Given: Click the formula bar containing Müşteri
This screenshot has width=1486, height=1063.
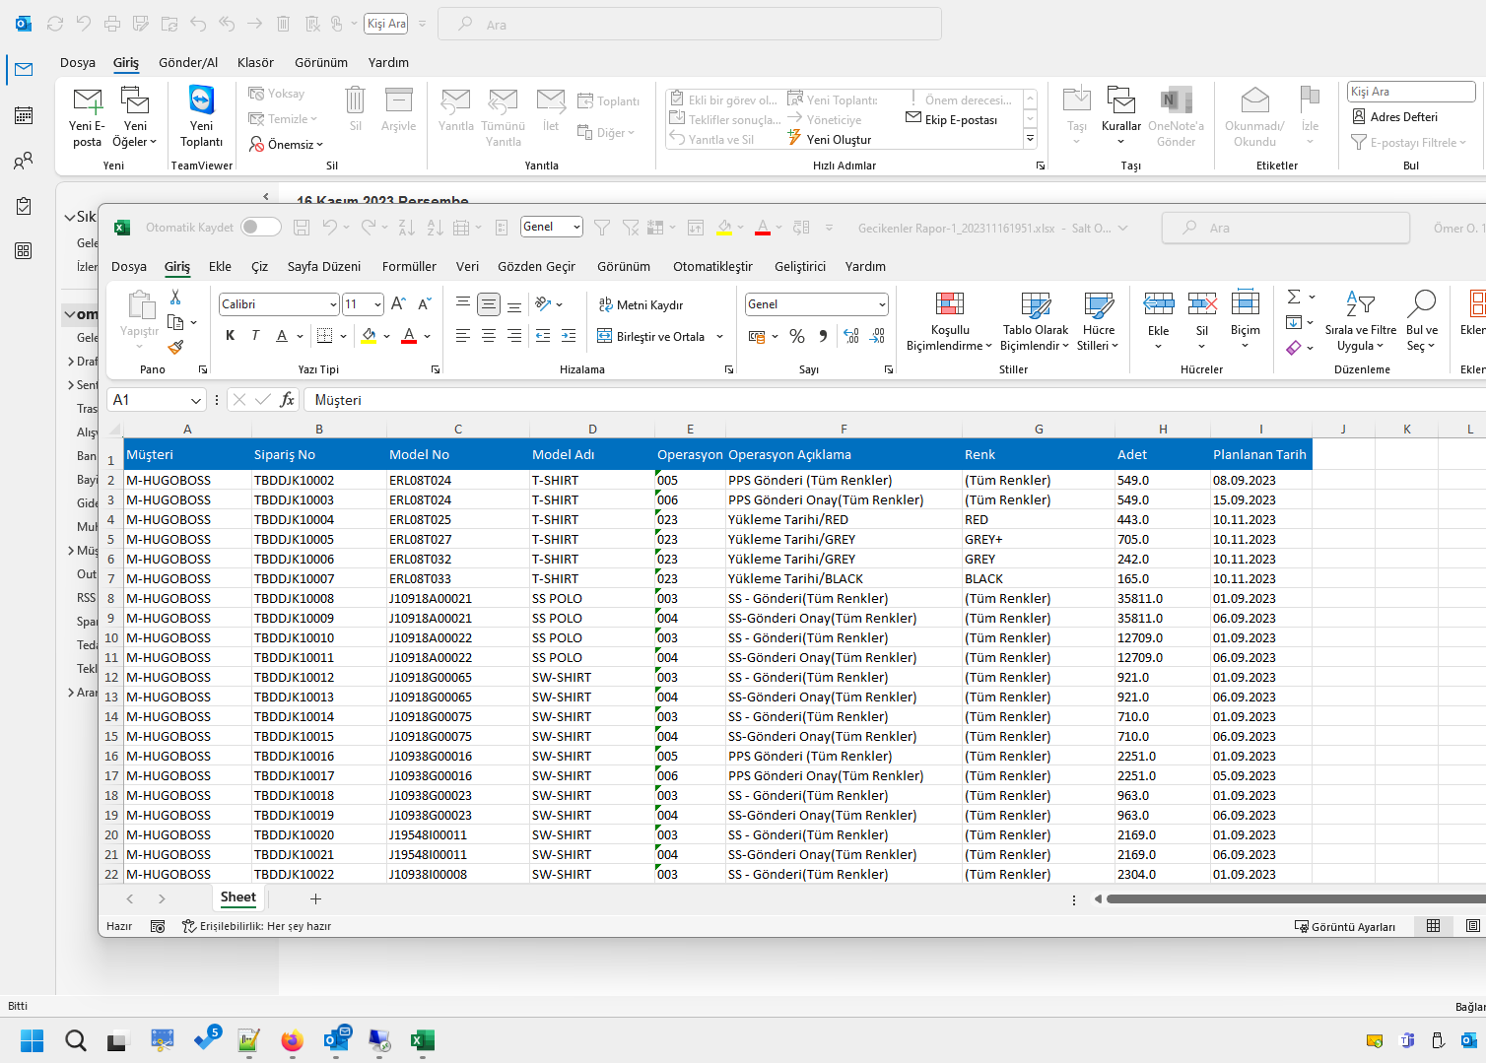Looking at the screenshot, I should 897,400.
